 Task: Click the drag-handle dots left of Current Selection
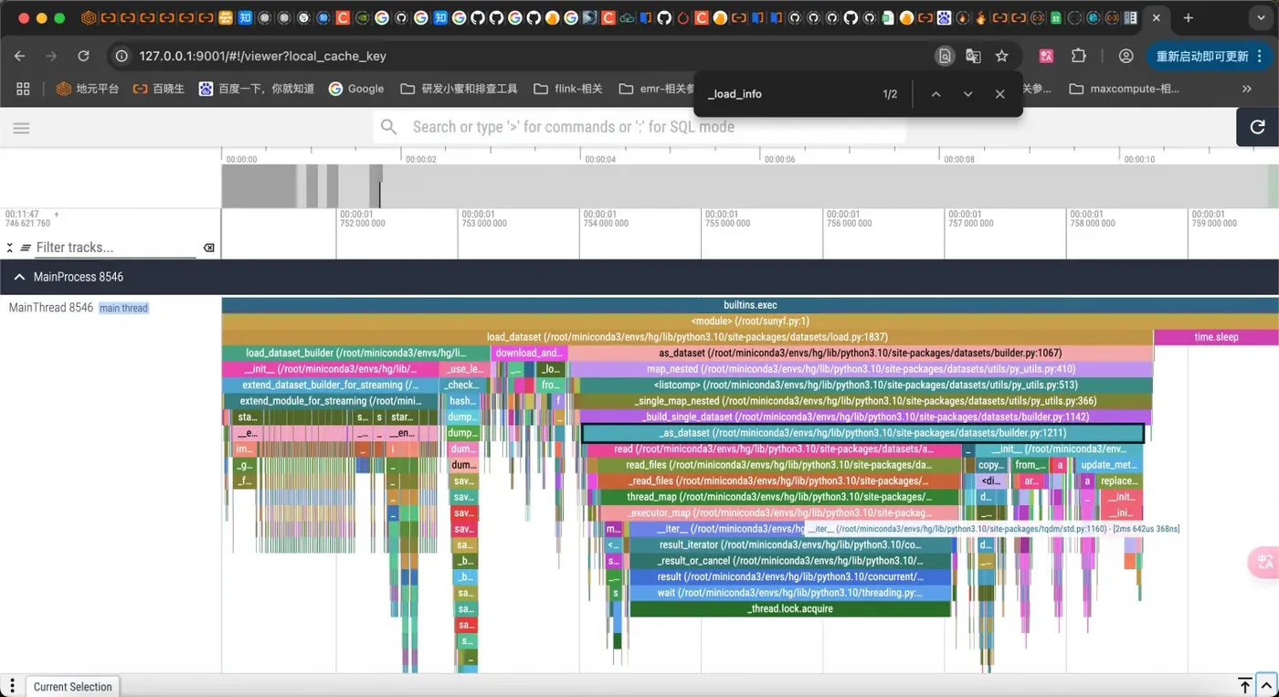pos(12,686)
